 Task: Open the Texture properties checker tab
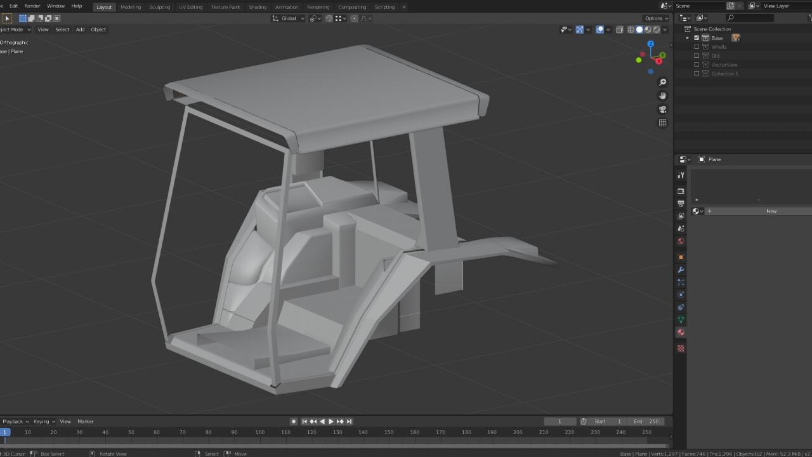(681, 348)
